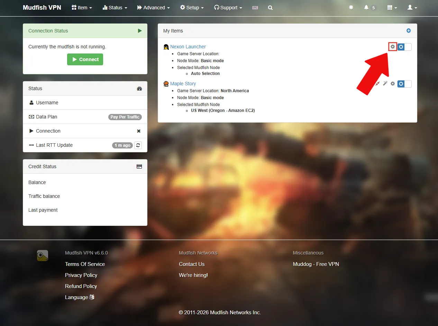Open Terms Of Service link

(x=85, y=264)
